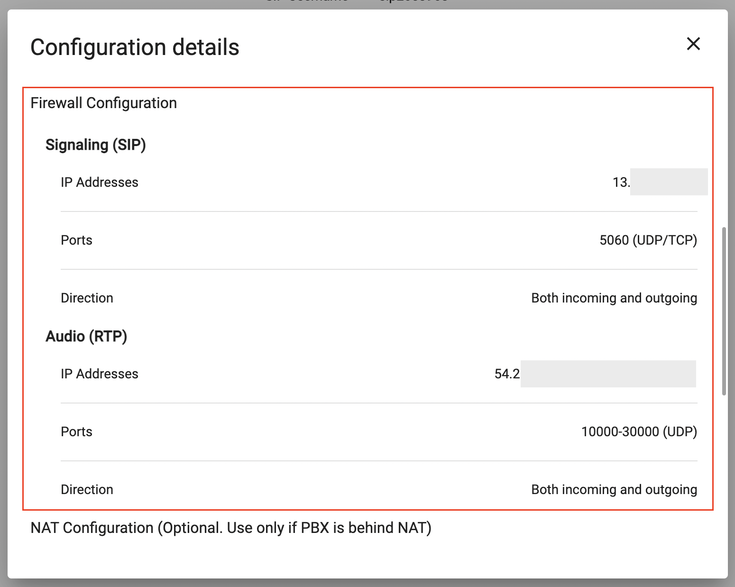Click the Configuration details title
Screen dimensions: 735x587
coord(135,47)
